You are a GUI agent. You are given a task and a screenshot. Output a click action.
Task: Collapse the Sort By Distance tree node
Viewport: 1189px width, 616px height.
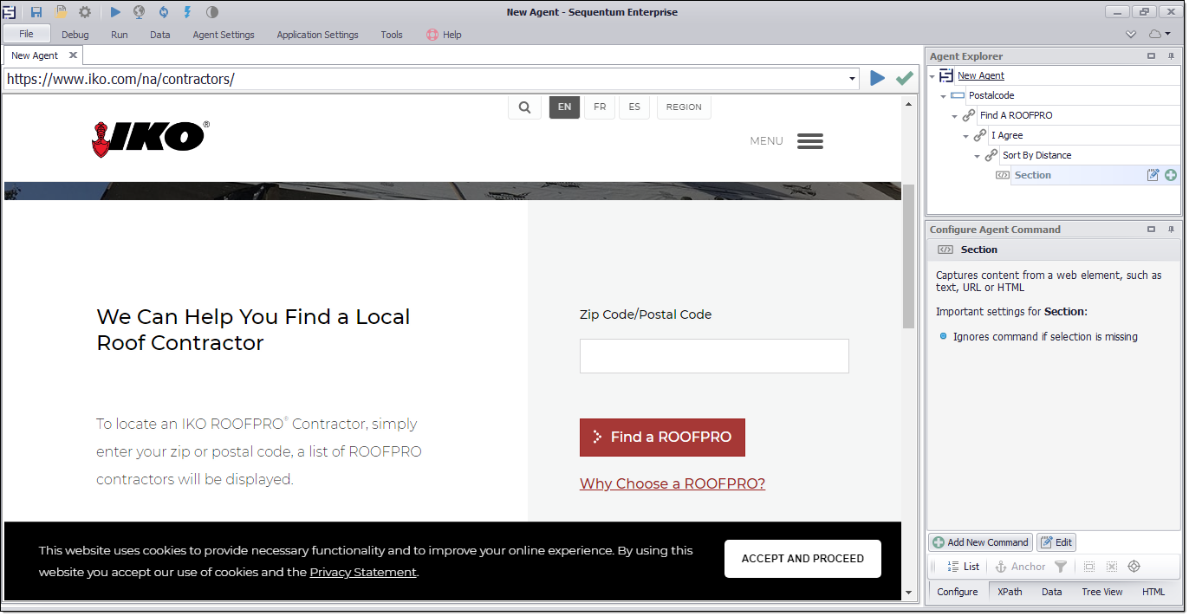tap(978, 156)
